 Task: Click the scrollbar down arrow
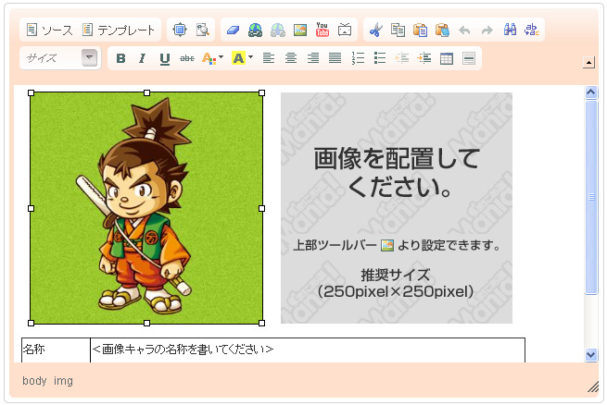[591, 354]
